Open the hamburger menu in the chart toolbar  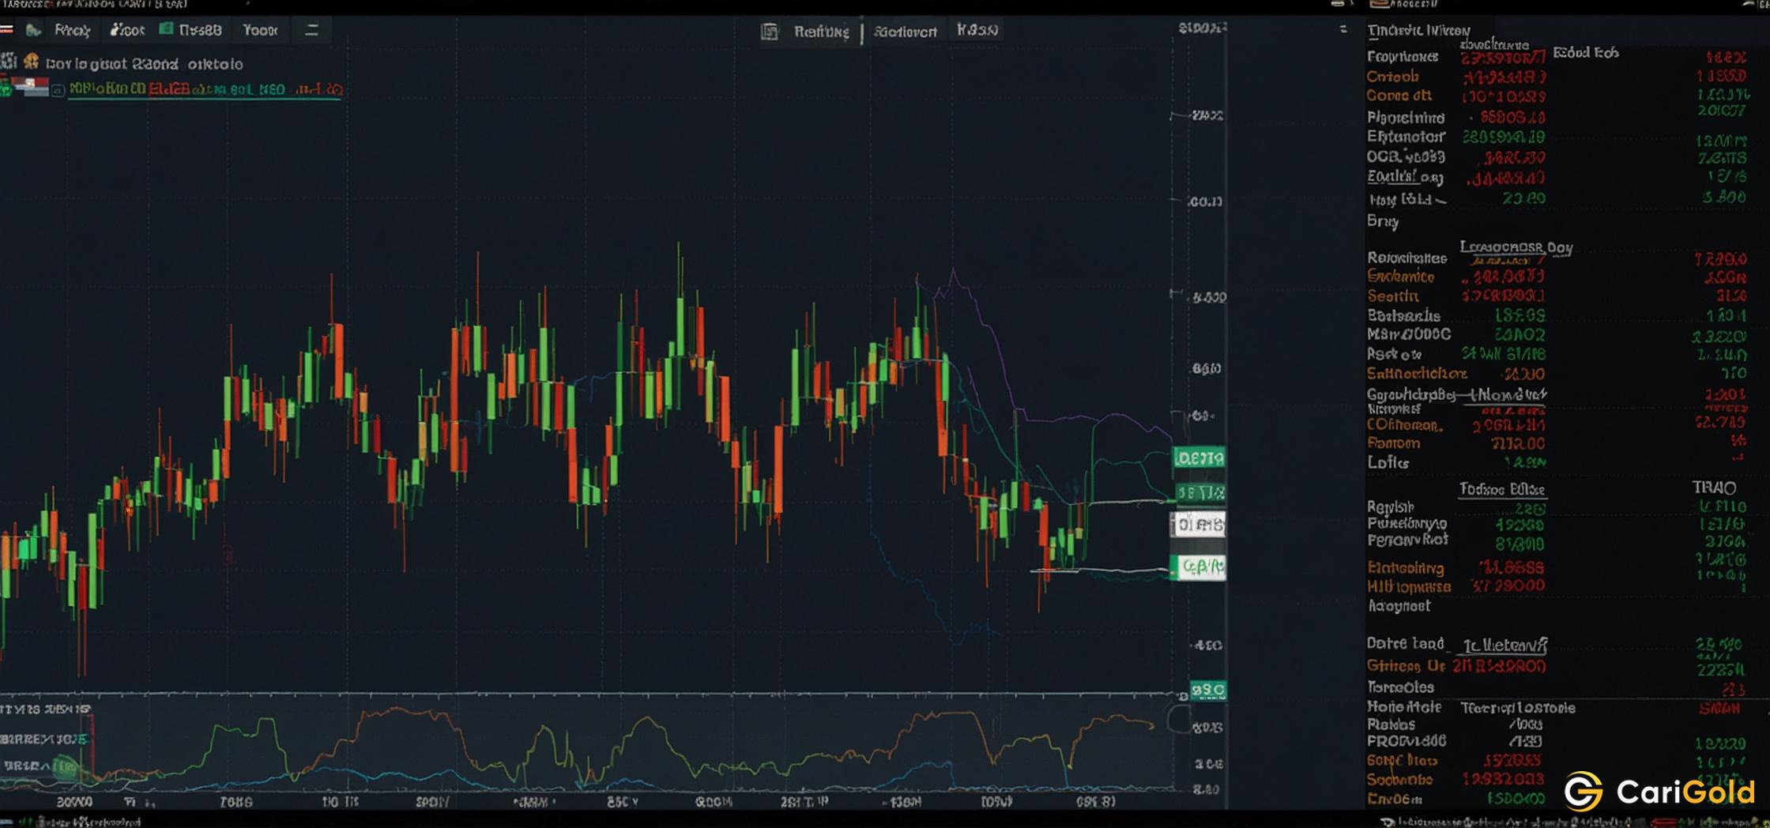pos(311,30)
